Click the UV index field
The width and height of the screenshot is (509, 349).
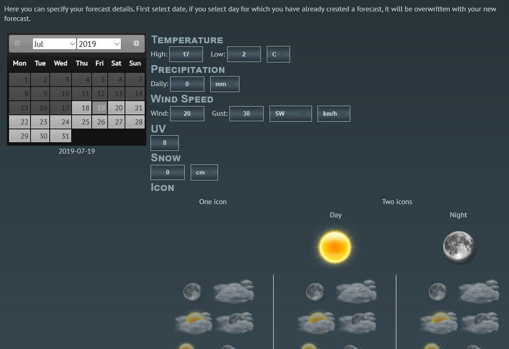(165, 143)
